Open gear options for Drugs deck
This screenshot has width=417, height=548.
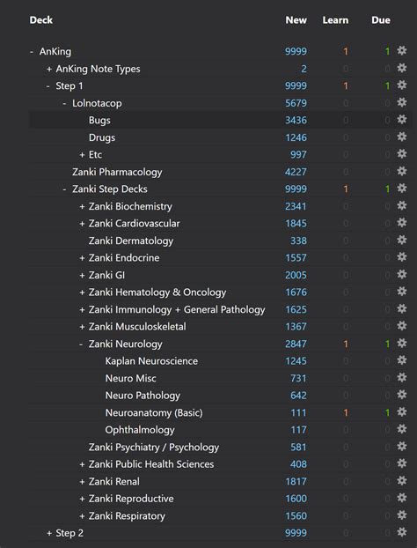click(402, 137)
